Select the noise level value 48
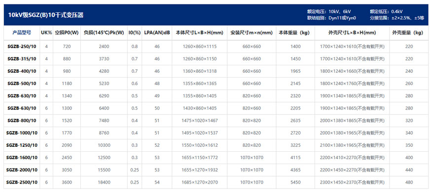Screen dimensions: 431x192 (x=157, y=83)
